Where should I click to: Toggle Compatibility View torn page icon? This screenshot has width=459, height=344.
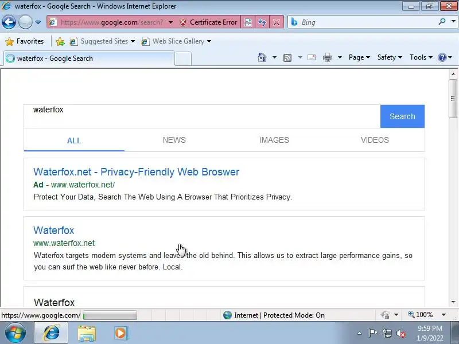[248, 22]
